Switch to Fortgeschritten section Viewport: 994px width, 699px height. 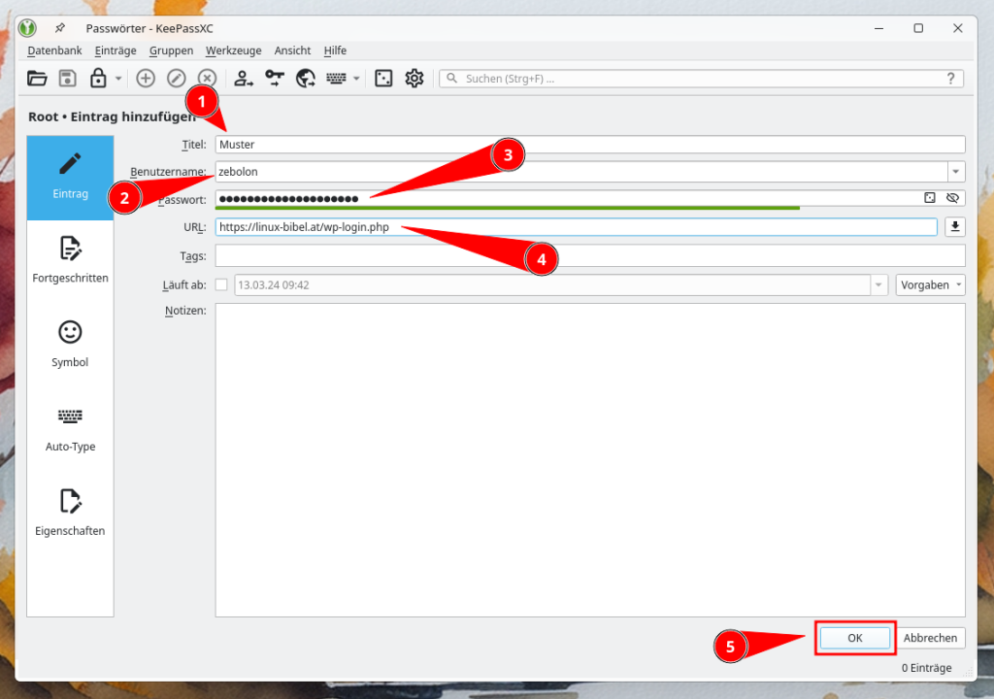[70, 261]
